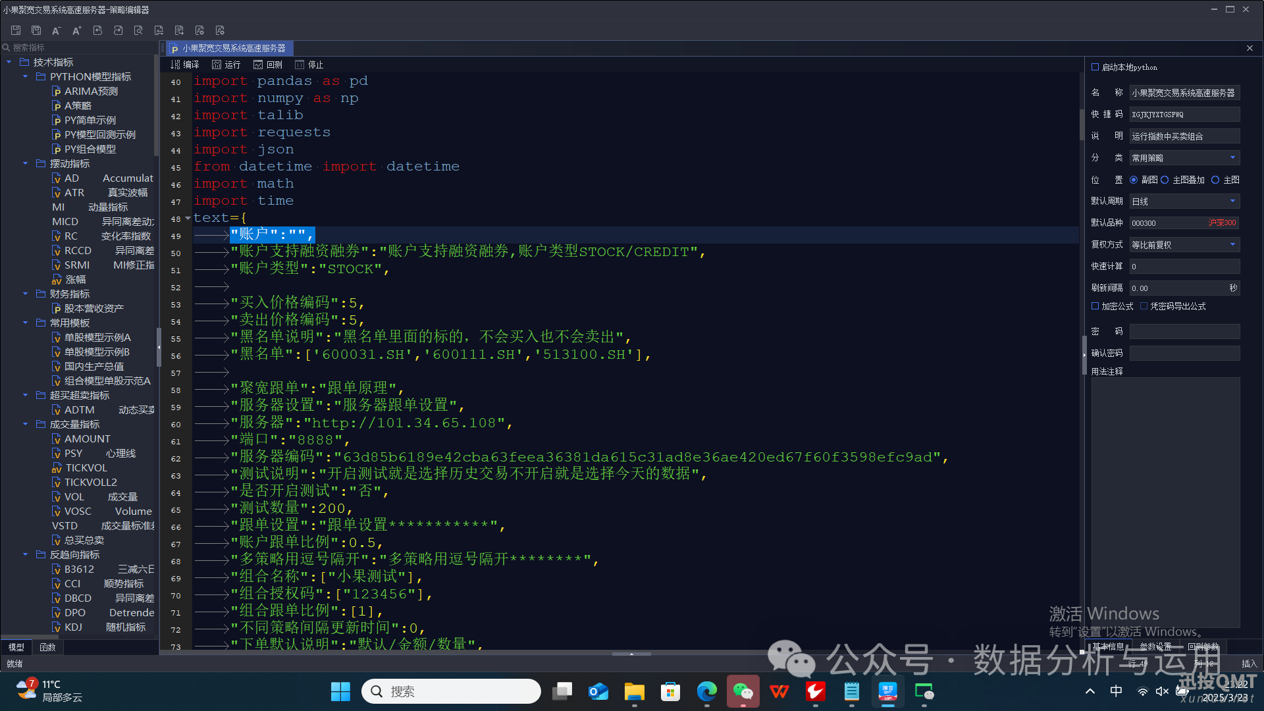
Task: Select the 股本营收资产 item
Action: click(88, 308)
